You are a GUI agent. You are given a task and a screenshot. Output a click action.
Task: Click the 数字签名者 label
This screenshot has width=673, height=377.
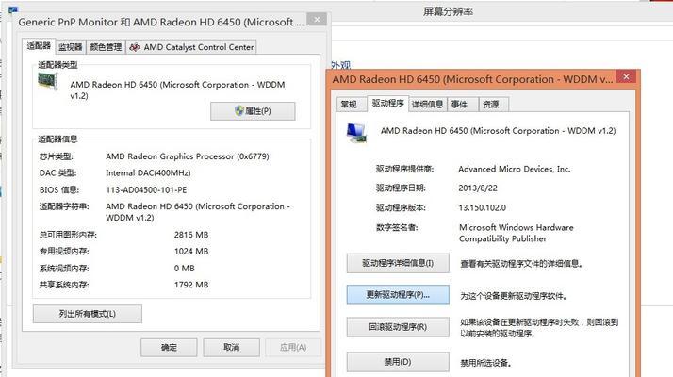[x=397, y=227]
